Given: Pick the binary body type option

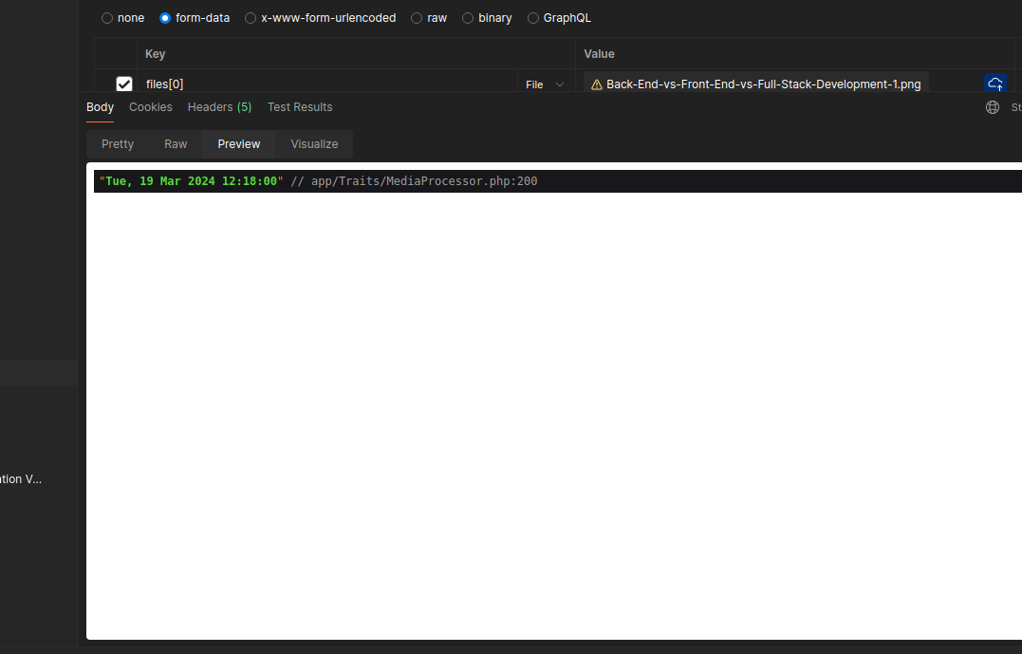Looking at the screenshot, I should tap(469, 18).
